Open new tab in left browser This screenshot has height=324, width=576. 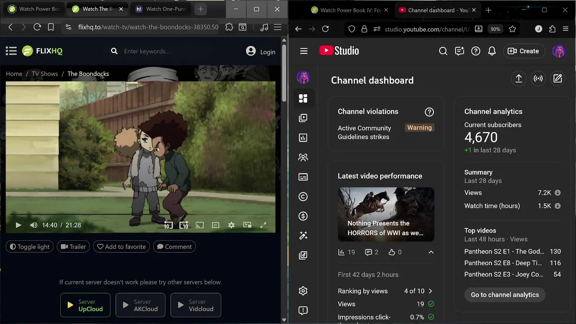(x=201, y=9)
